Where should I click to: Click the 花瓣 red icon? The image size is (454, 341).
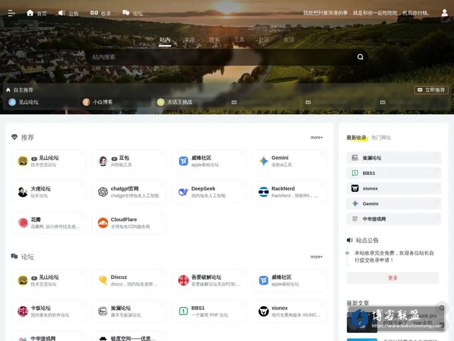pyautogui.click(x=23, y=223)
